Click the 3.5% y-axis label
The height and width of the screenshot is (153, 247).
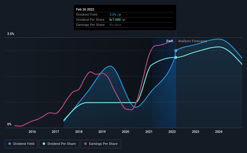tap(11, 34)
